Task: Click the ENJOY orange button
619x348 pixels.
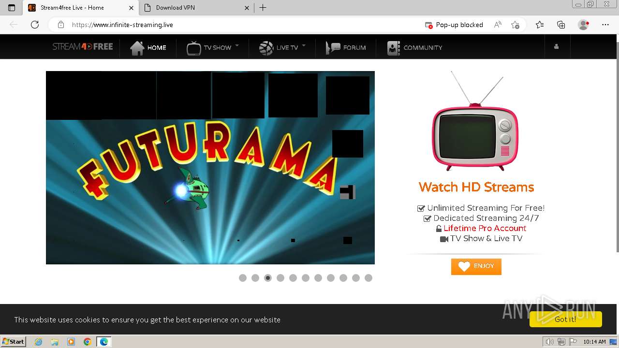Action: click(x=476, y=266)
